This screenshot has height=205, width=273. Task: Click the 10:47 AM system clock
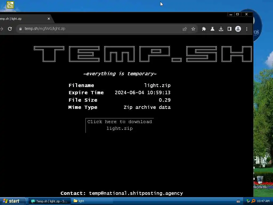tap(263, 201)
